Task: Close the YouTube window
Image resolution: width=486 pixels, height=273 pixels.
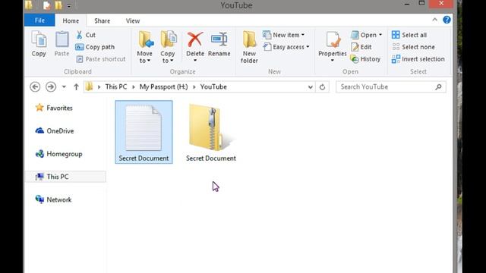Action: pyautogui.click(x=441, y=3)
